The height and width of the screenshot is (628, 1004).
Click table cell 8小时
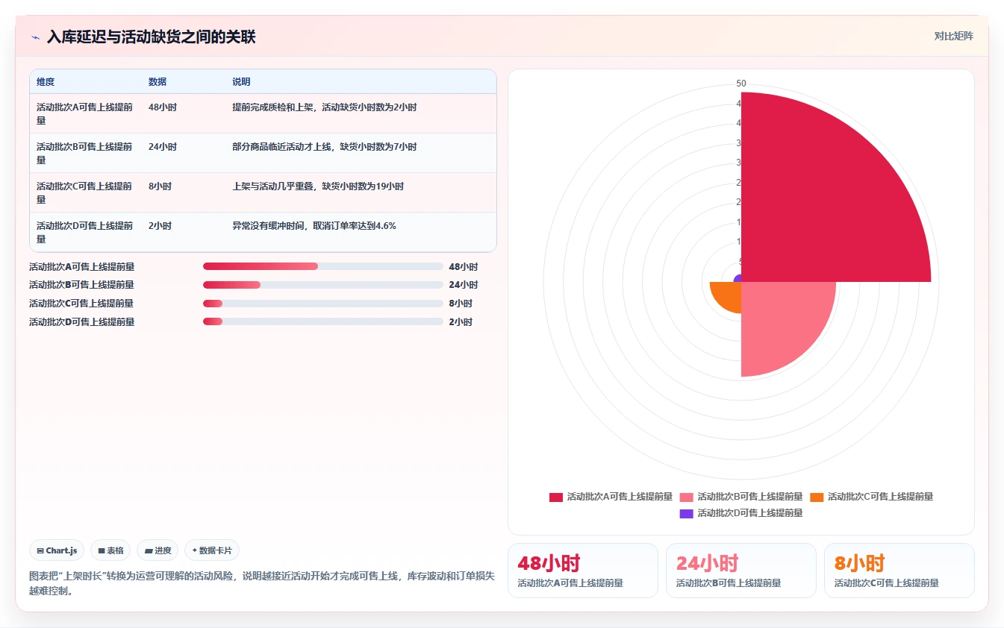[x=160, y=186]
